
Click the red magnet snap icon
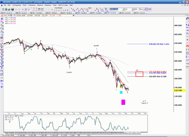tap(187, 46)
